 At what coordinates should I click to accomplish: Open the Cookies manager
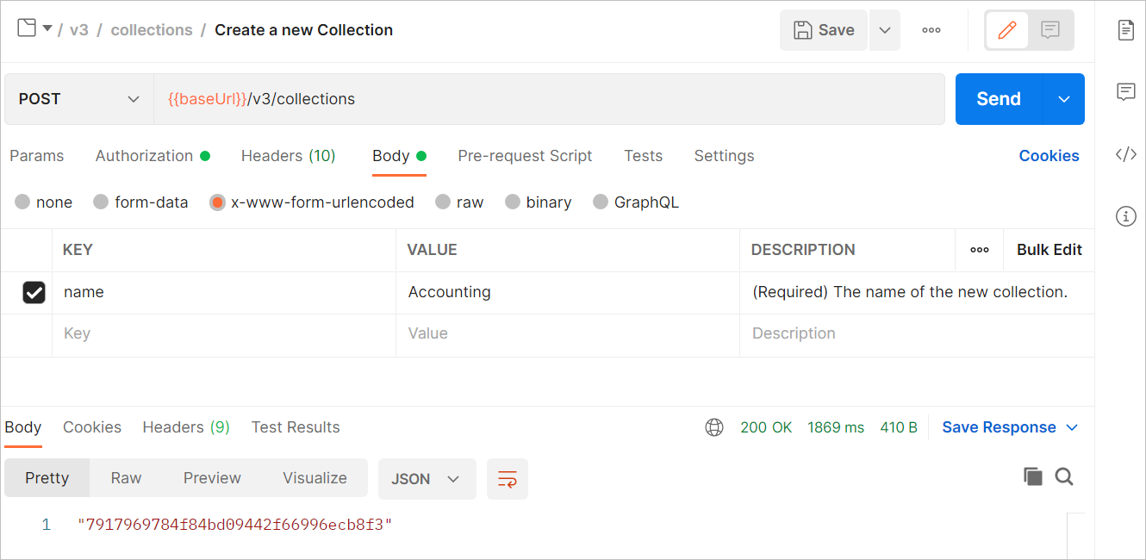point(1049,156)
